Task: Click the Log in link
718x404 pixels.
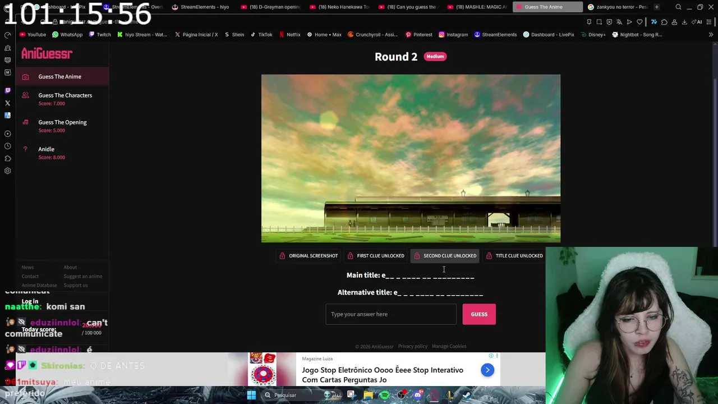Action: click(30, 301)
